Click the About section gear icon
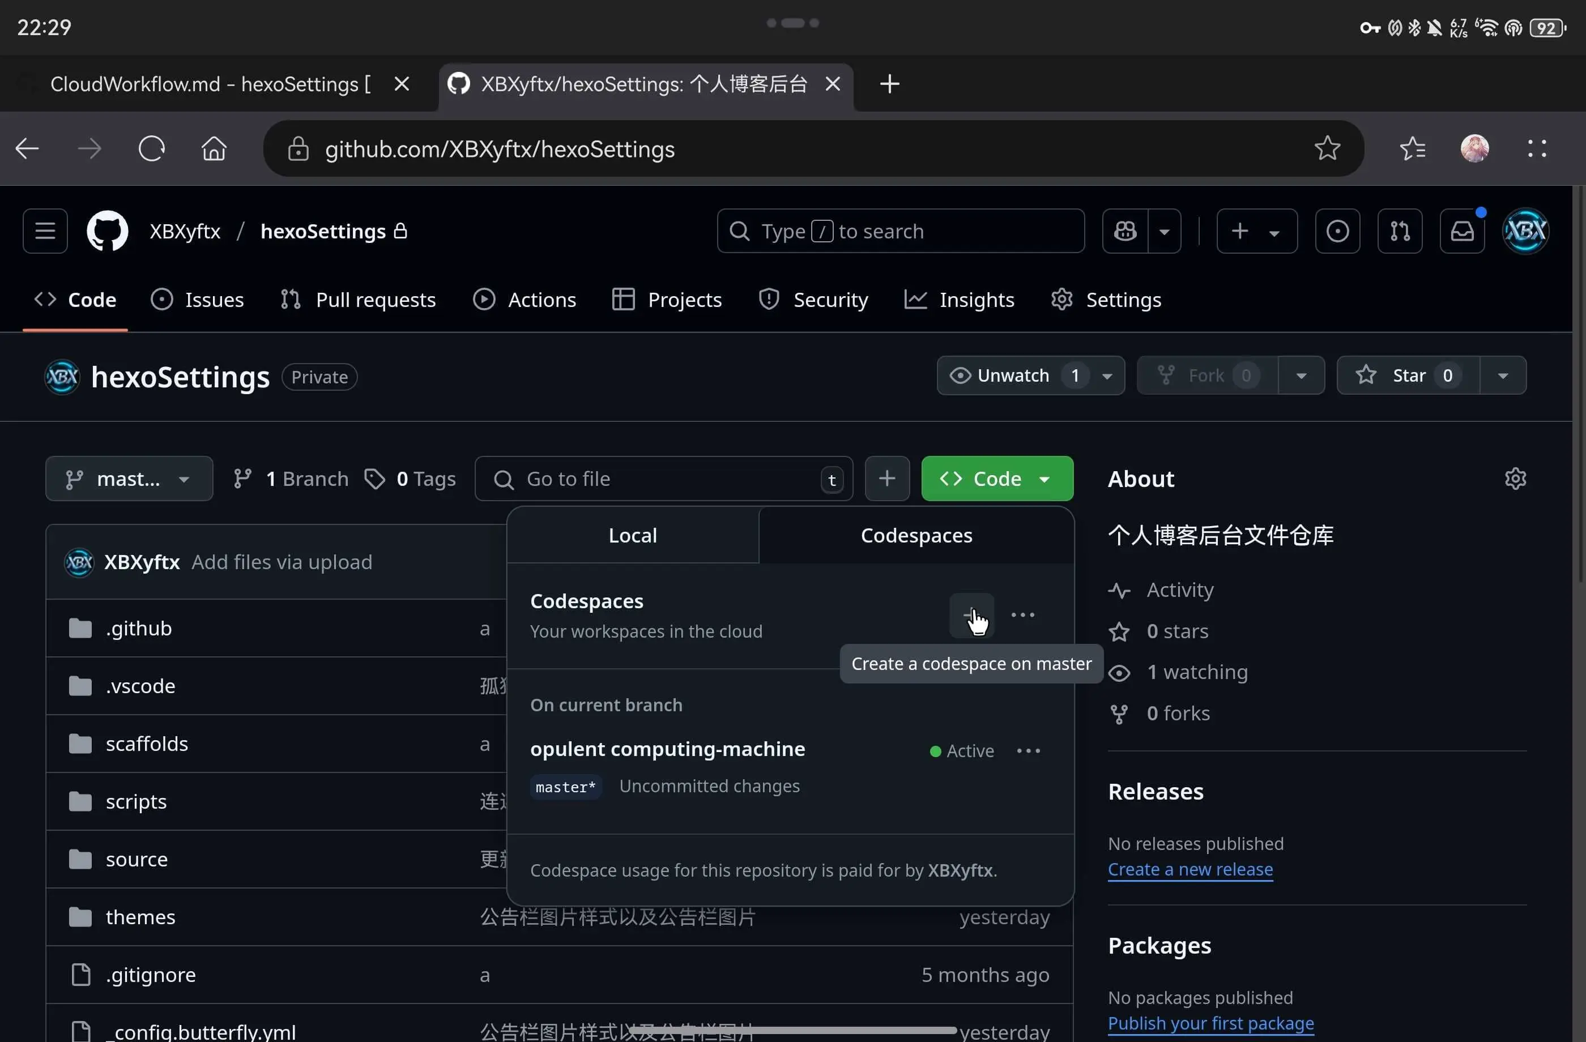 click(x=1515, y=479)
